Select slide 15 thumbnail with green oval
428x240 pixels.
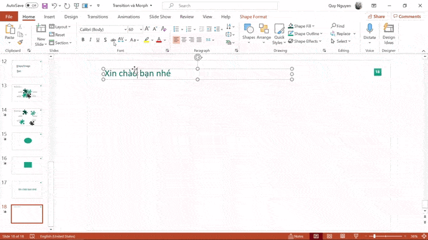pyautogui.click(x=27, y=141)
